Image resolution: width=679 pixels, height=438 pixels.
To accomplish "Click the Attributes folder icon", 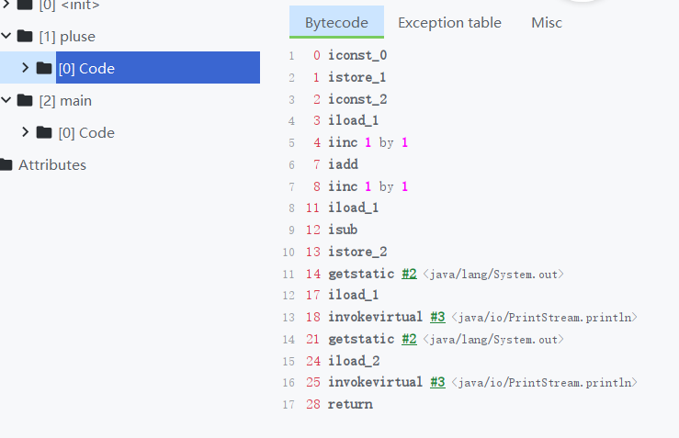I will point(6,165).
